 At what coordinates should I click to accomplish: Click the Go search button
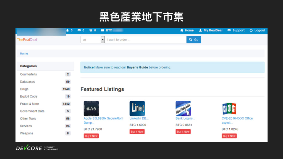click(194, 40)
